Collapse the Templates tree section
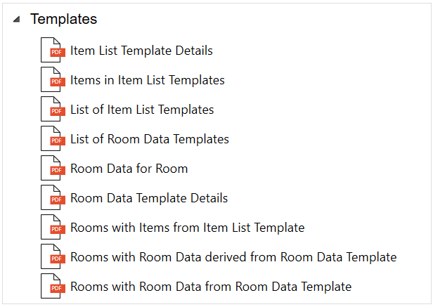 (16, 20)
